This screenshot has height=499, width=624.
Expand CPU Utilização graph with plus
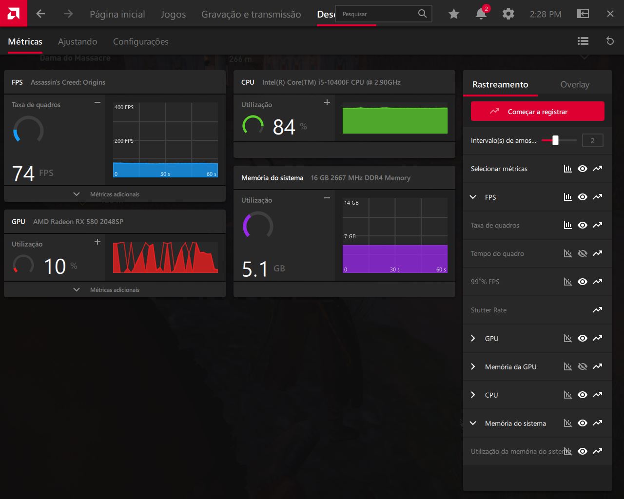327,102
